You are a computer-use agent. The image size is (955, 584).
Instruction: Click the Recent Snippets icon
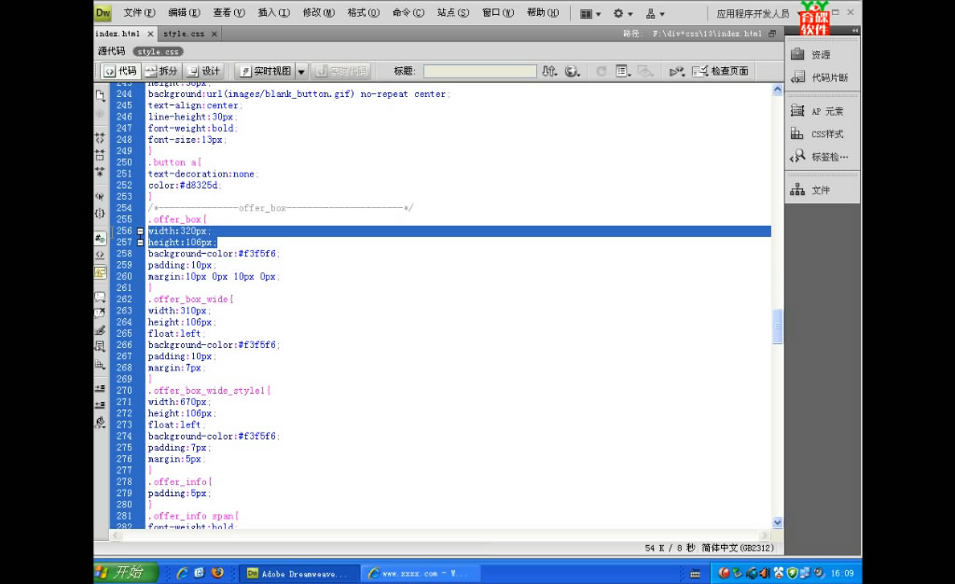(100, 347)
